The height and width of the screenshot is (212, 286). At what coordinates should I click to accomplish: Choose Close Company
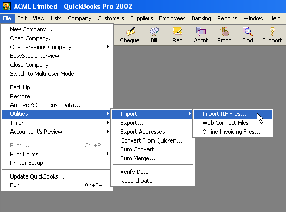point(57,65)
